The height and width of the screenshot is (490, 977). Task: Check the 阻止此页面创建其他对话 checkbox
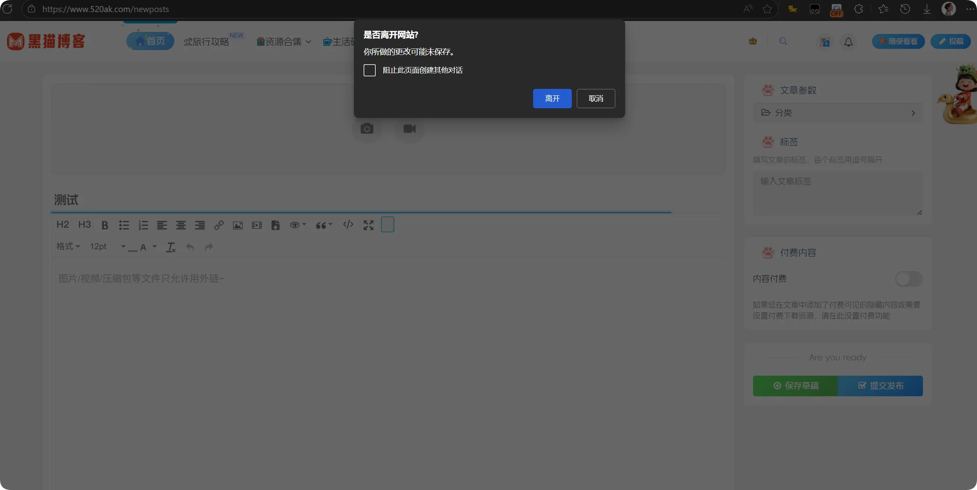[369, 70]
